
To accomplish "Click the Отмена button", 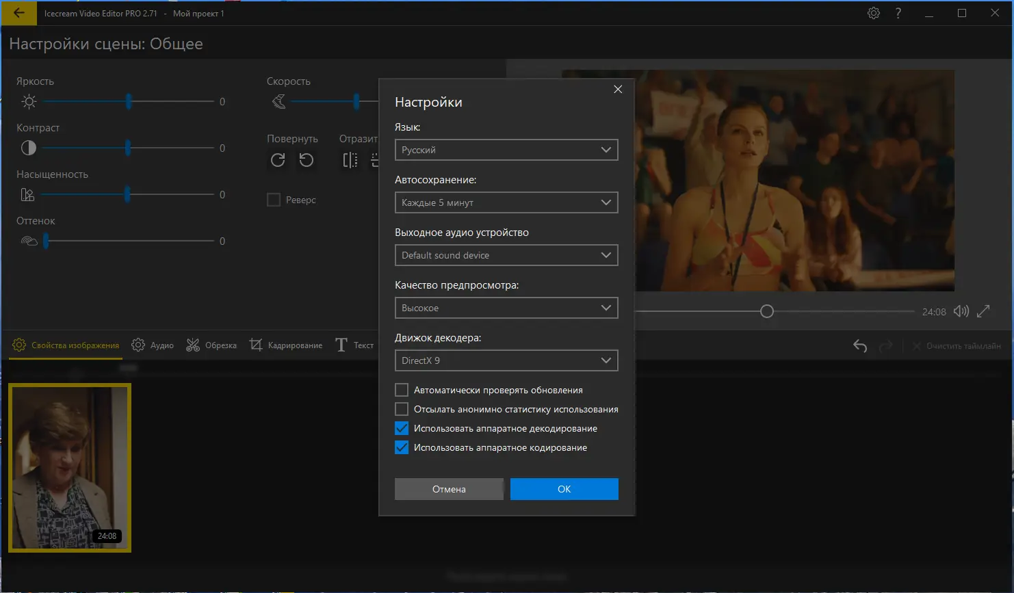I will [x=449, y=489].
